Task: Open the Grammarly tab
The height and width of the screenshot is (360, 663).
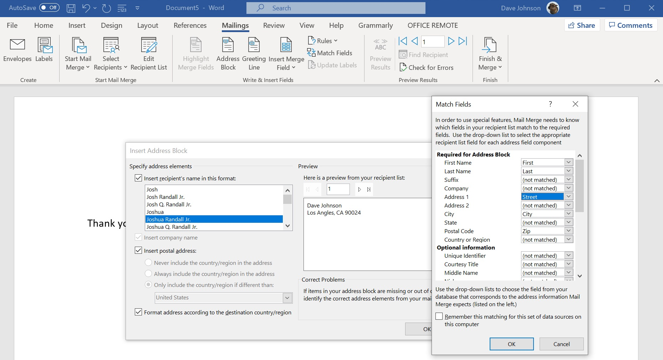Action: 376,25
